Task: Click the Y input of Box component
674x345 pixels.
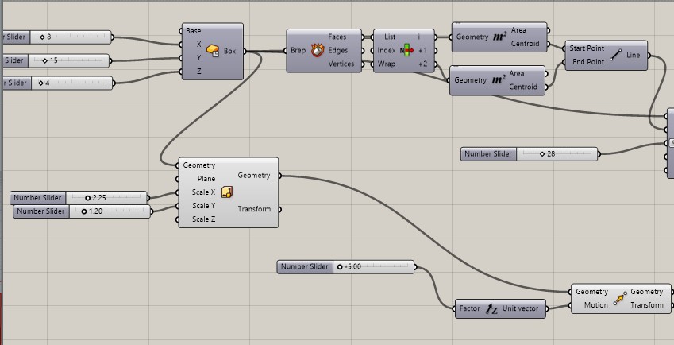Action: [x=198, y=58]
